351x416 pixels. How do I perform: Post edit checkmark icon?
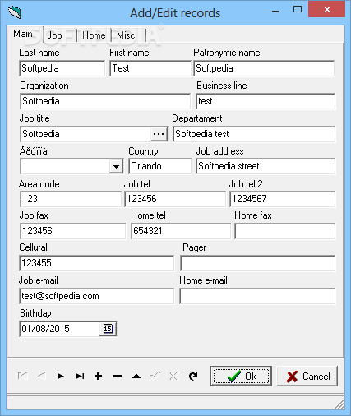[x=155, y=376]
